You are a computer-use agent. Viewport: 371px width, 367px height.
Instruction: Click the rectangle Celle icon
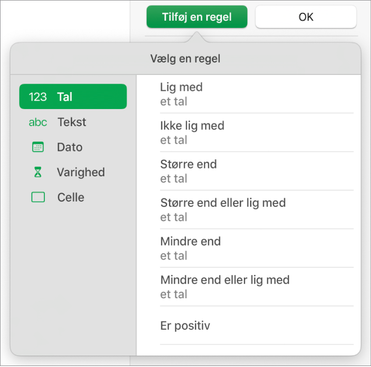pyautogui.click(x=38, y=197)
